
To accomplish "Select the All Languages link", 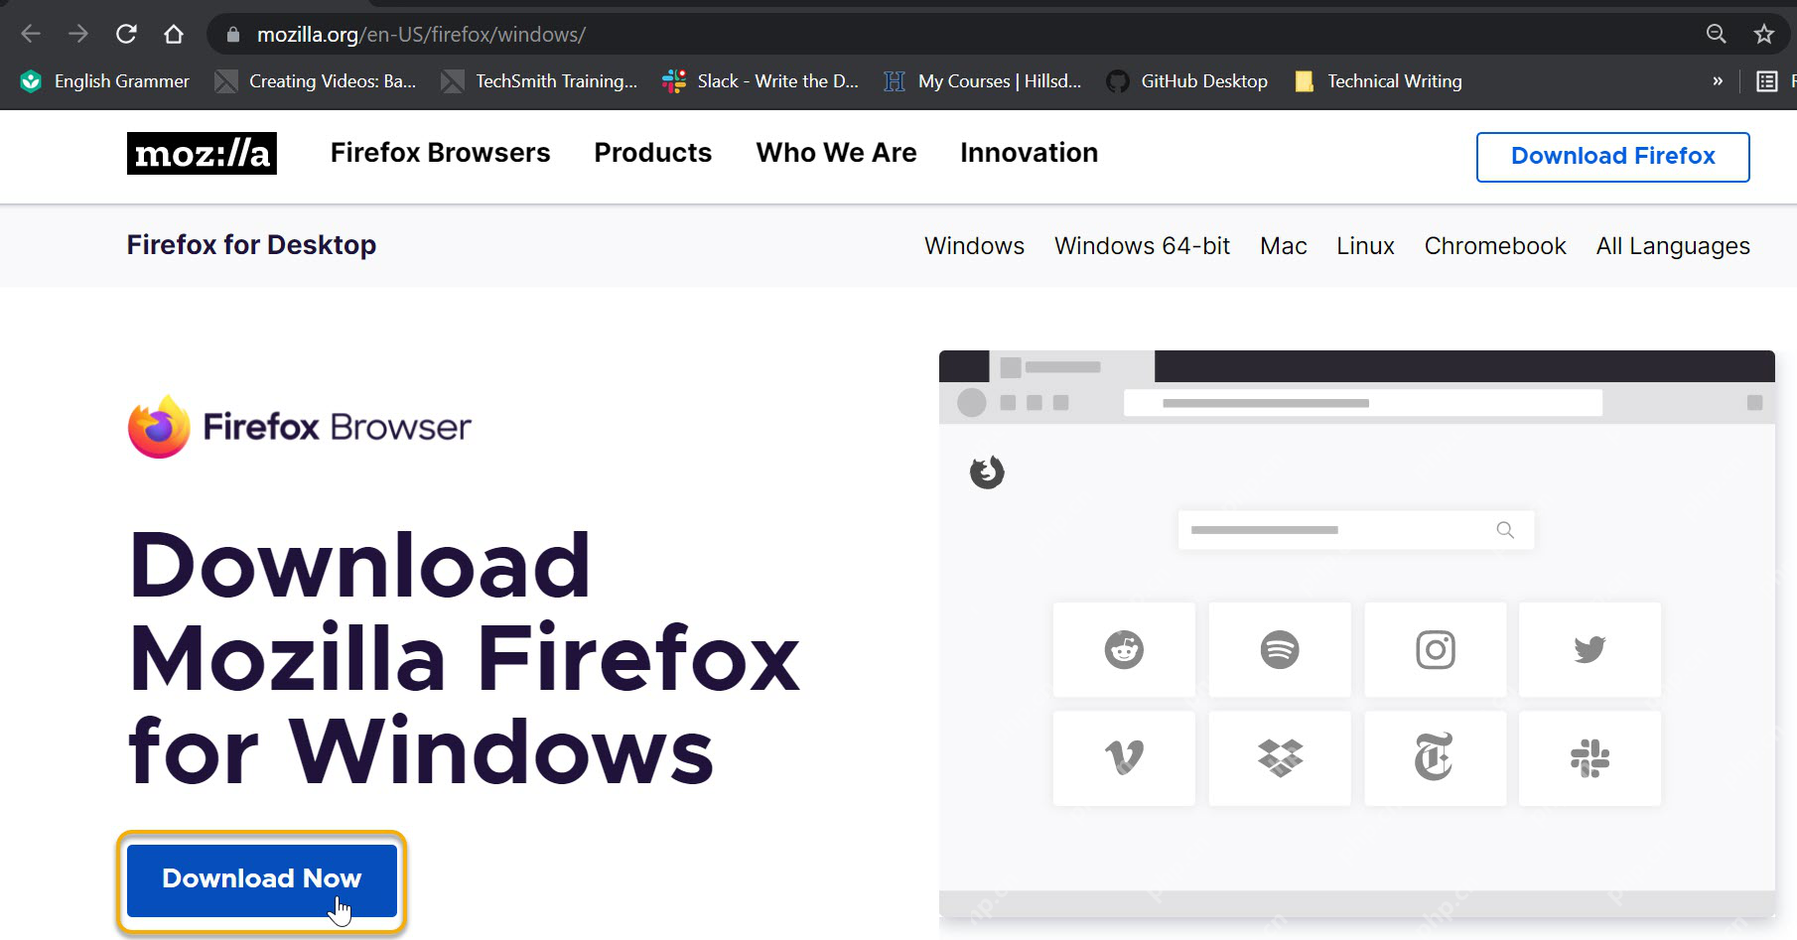I will [1673, 246].
